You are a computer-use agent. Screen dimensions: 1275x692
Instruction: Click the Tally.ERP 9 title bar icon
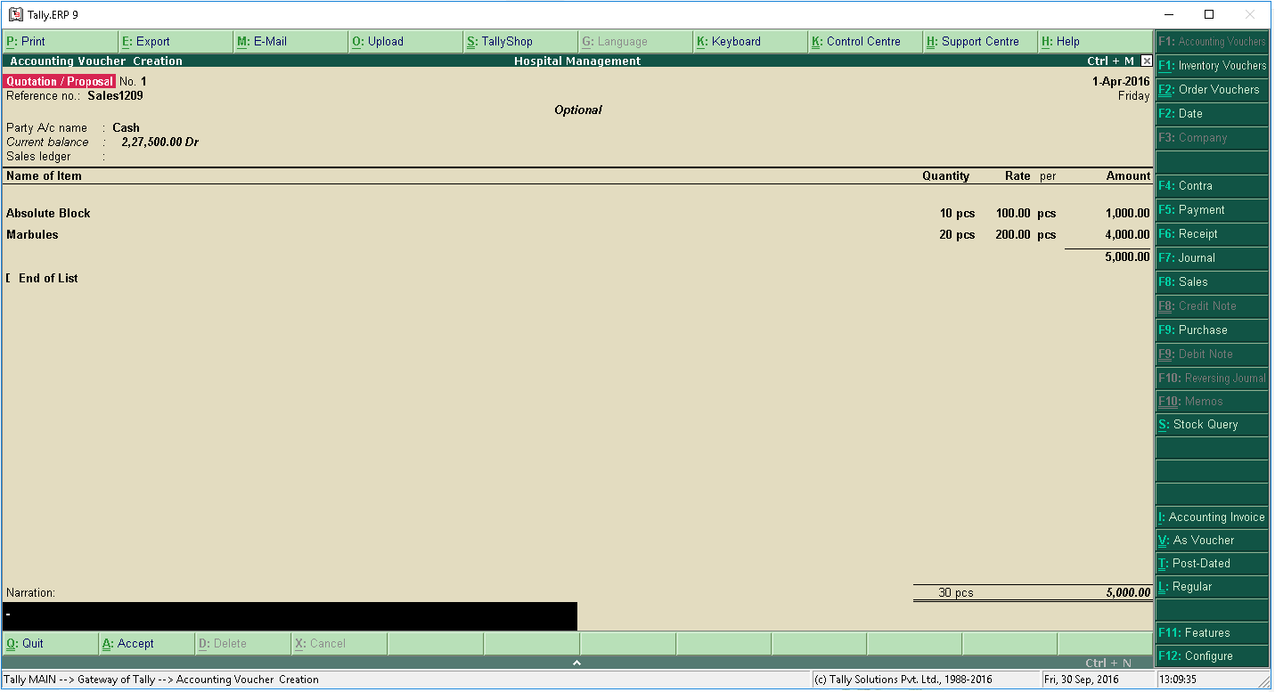coord(15,15)
